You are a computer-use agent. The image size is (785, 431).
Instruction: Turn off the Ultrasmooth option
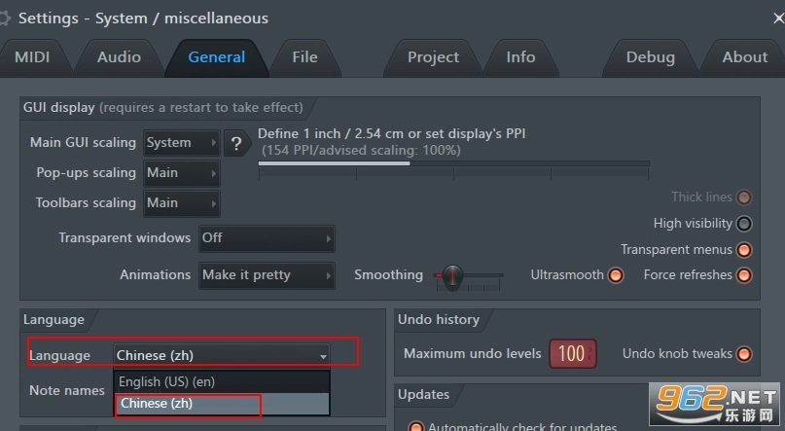616,275
